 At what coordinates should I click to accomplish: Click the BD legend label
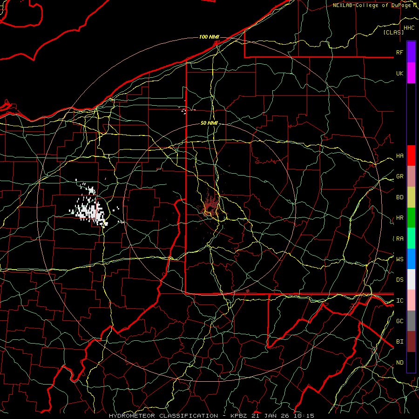(399, 197)
